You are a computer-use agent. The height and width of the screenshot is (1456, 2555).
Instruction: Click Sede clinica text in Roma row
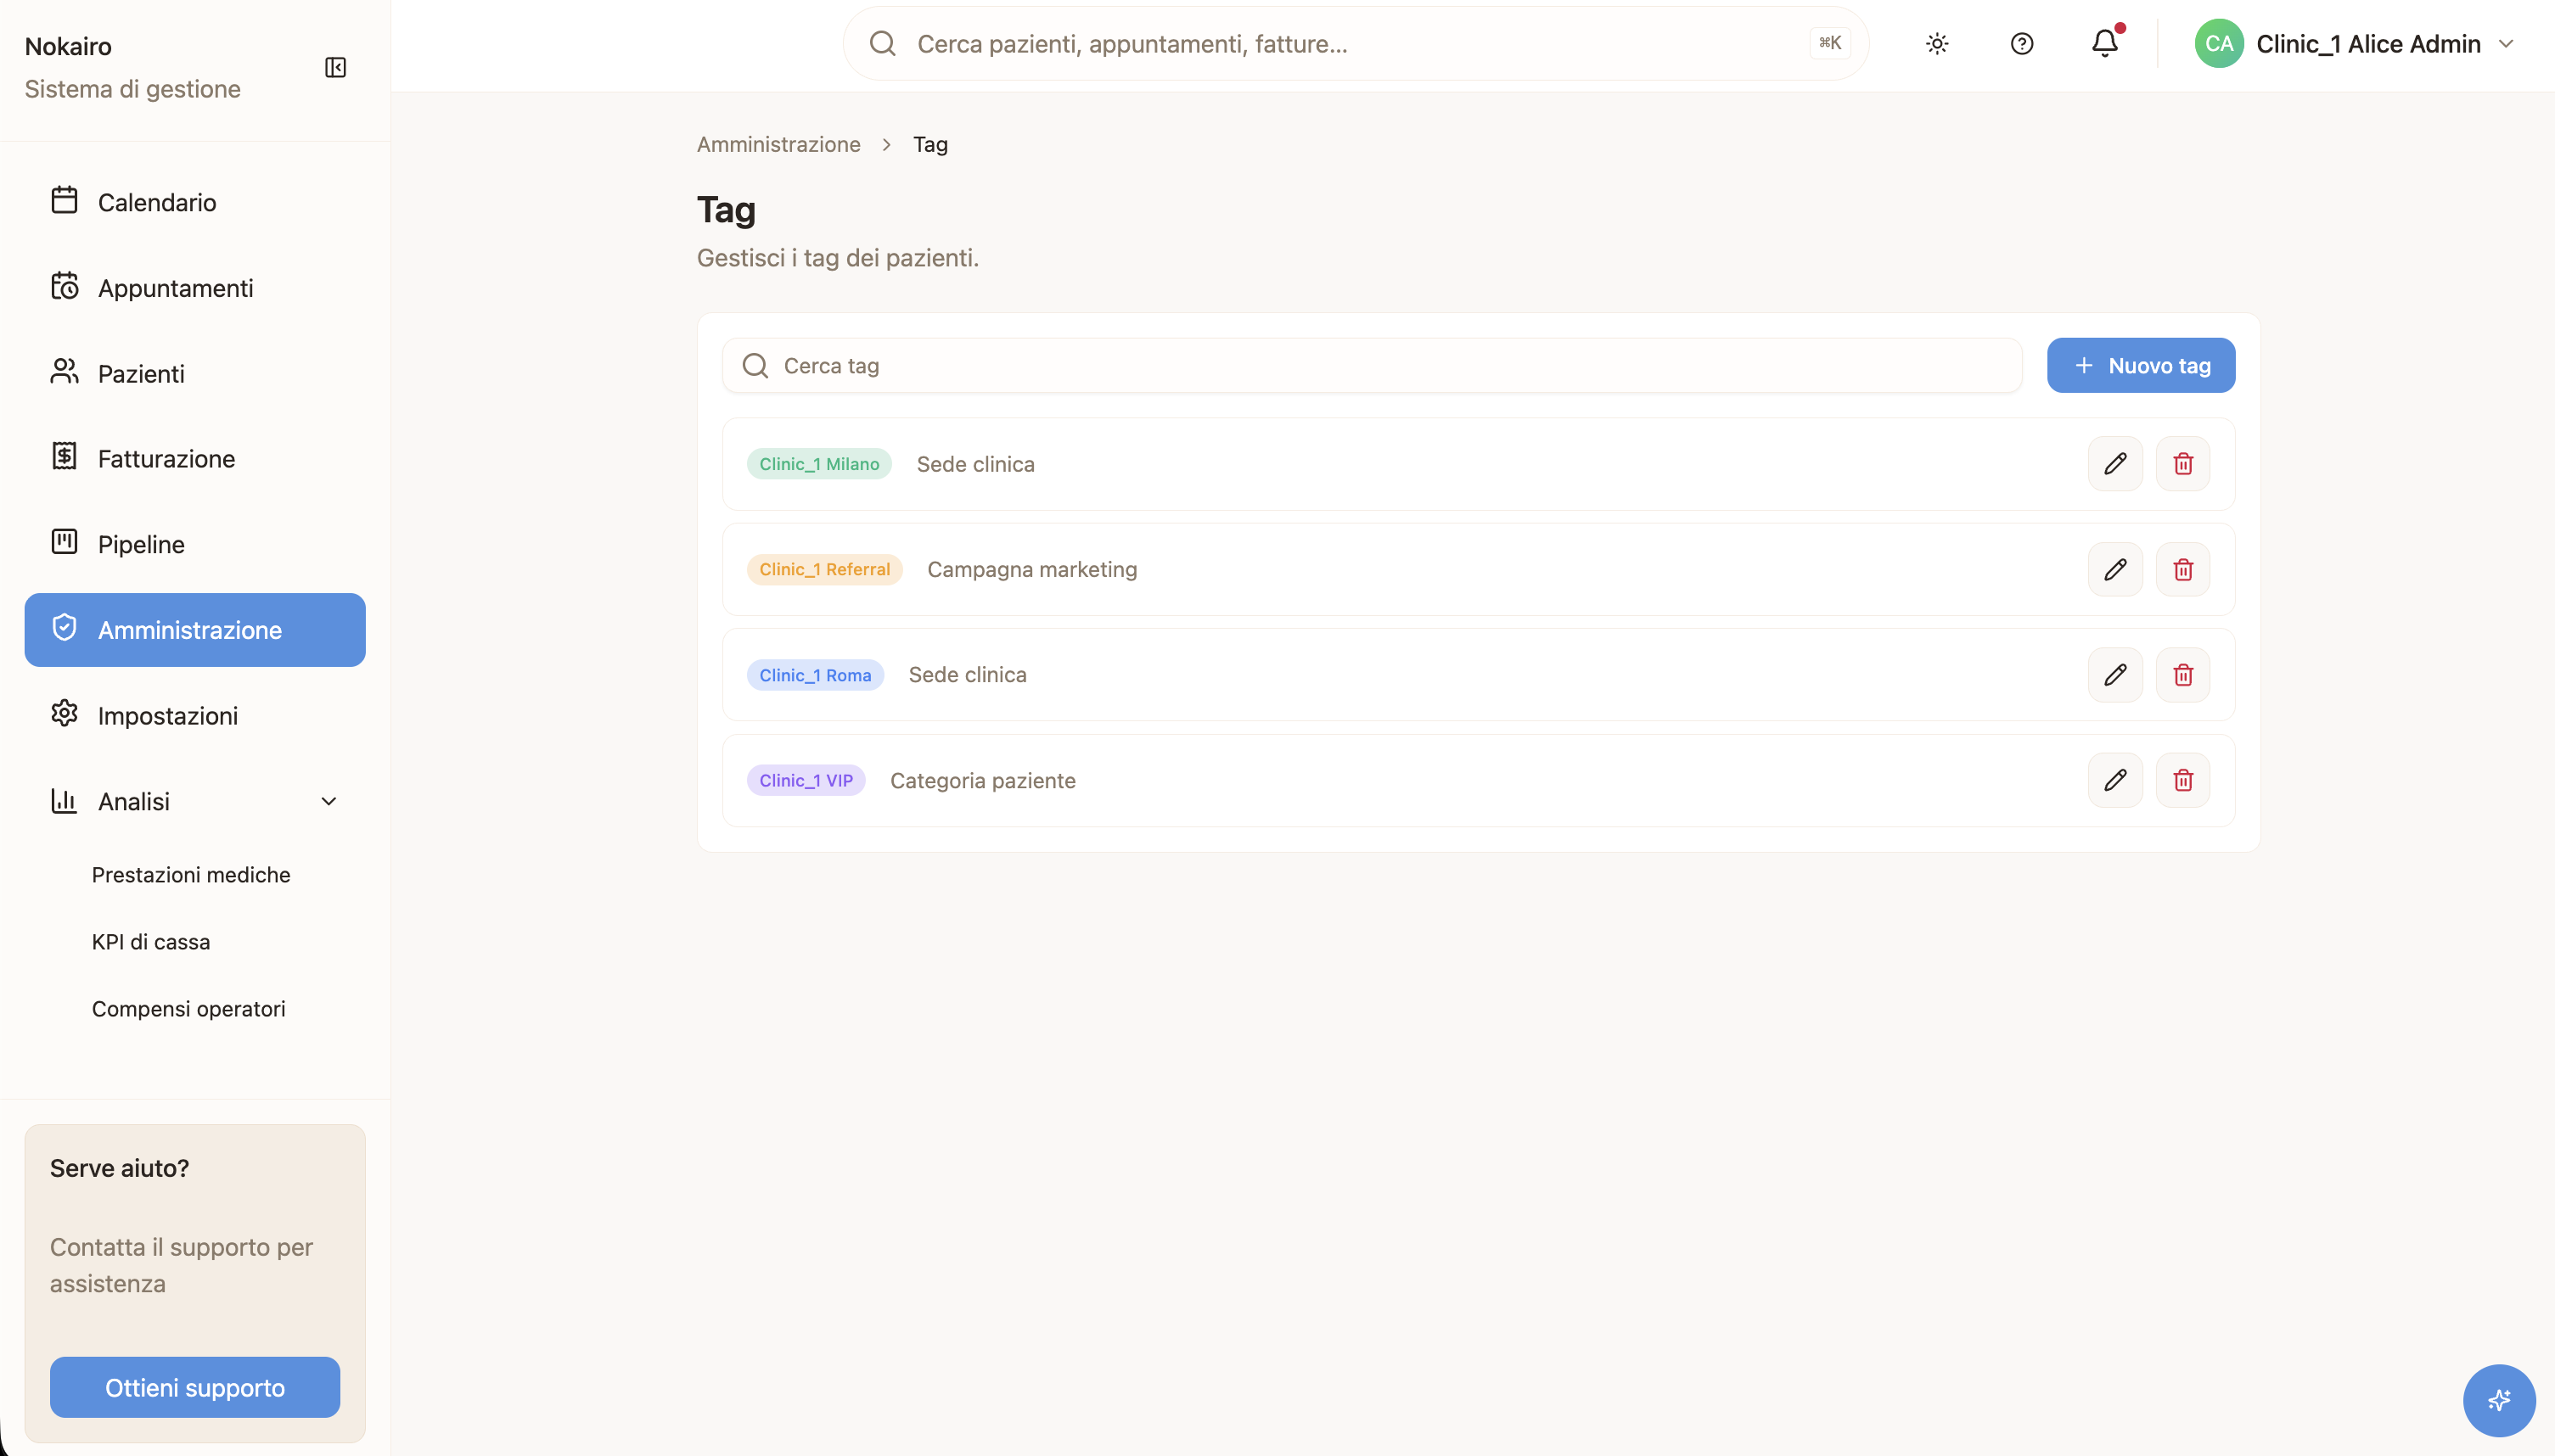coord(968,675)
